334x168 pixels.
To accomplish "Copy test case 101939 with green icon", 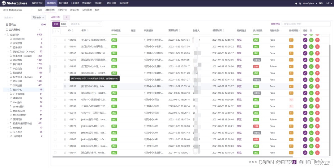I will [x=311, y=100].
